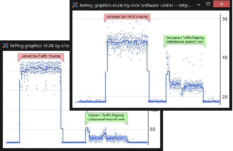Image resolution: width=233 pixels, height=151 pixels.
Task: Minimize the front hrPing graphics window
Action: [199, 5]
